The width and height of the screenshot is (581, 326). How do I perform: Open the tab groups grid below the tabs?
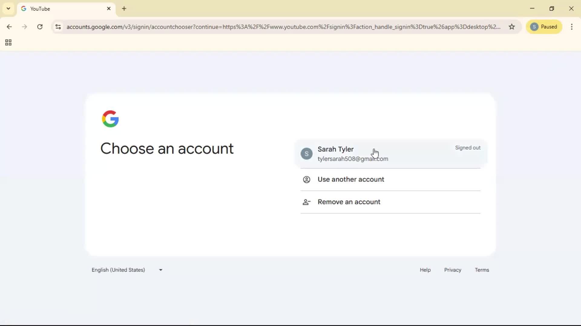coord(8,42)
